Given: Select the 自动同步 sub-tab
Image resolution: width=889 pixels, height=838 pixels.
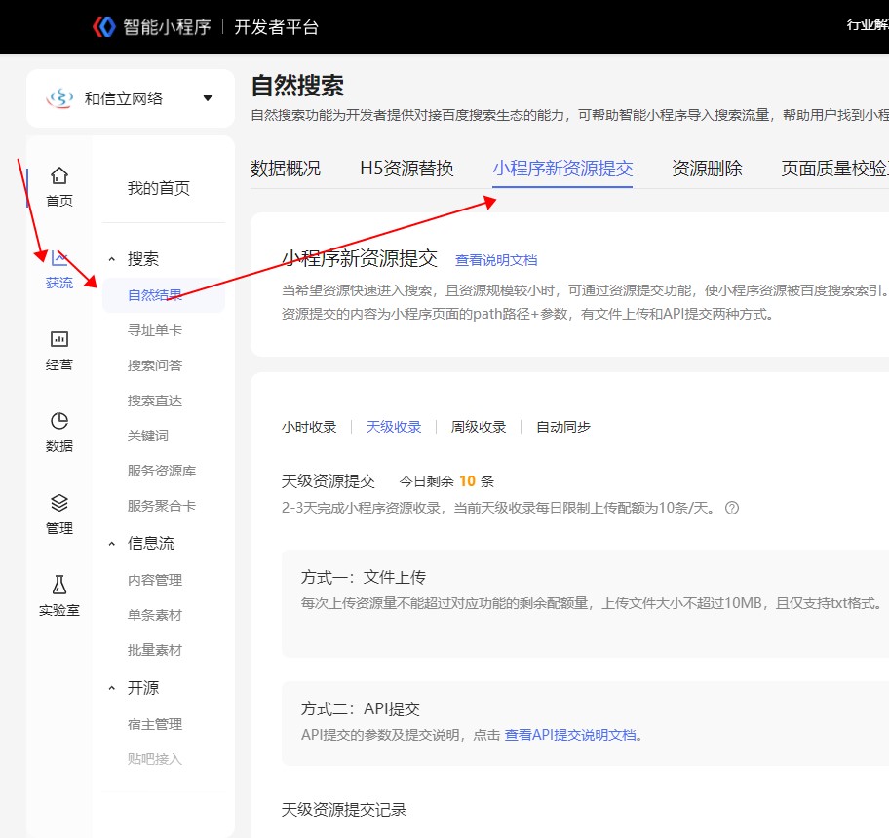Looking at the screenshot, I should pos(563,427).
